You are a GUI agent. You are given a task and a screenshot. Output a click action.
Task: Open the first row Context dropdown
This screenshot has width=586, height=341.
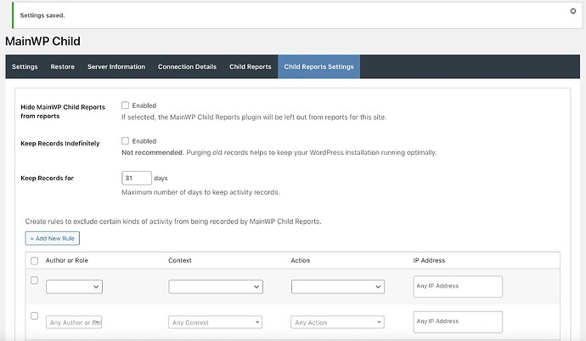tap(216, 287)
